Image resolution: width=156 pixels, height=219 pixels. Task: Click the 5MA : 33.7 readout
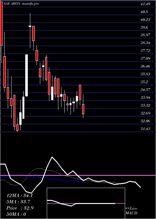18,202
